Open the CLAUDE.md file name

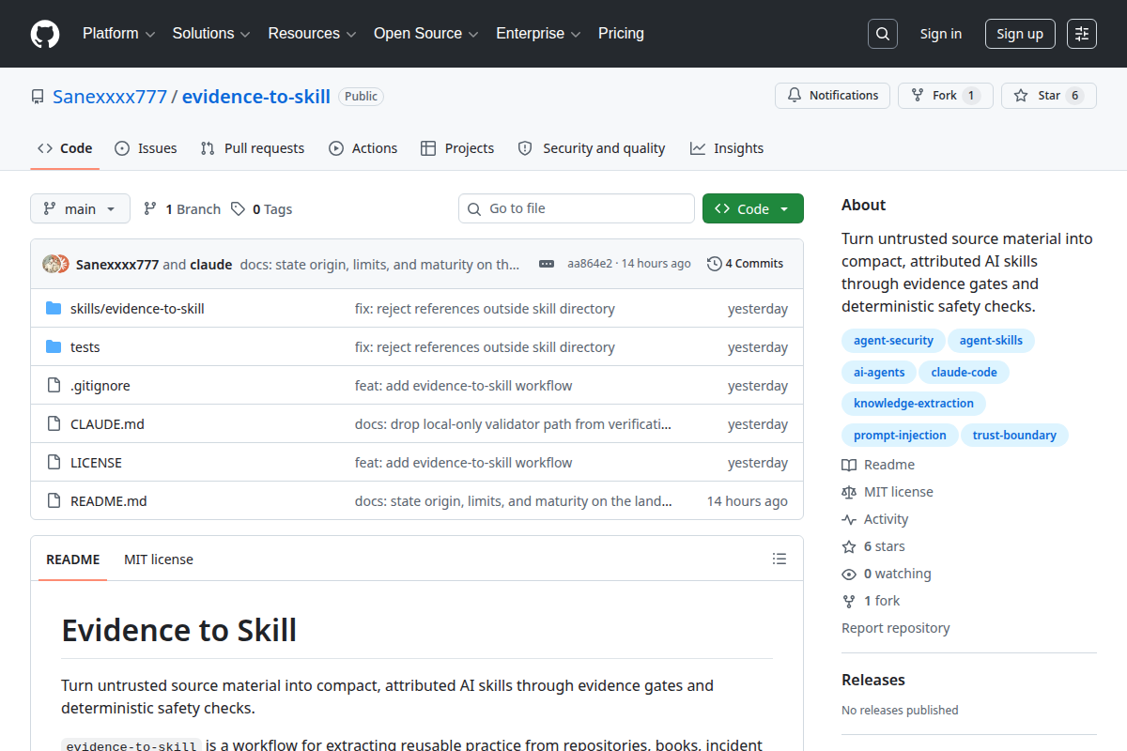(x=107, y=424)
